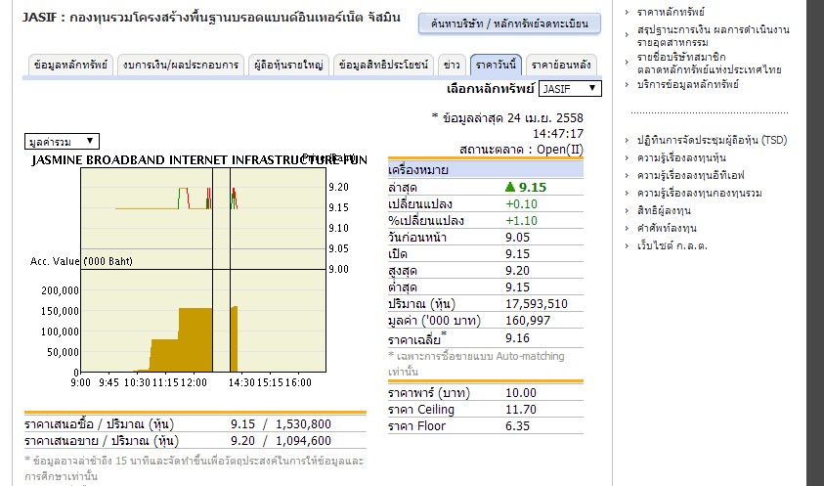Viewport: 824px width, 486px height.
Task: Select the value figure 160,997
Action: point(528,321)
